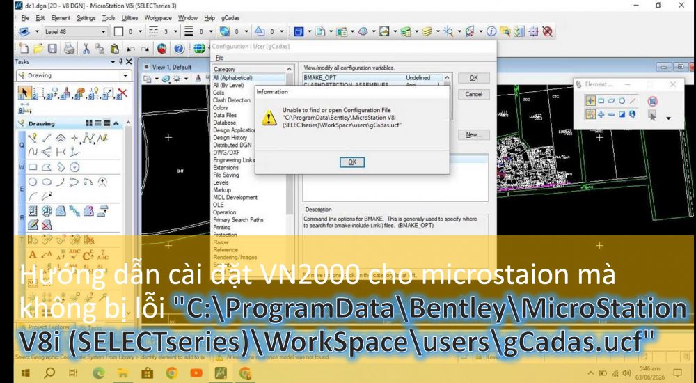Image resolution: width=696 pixels, height=383 pixels.
Task: Click the Print icon
Action: click(x=69, y=48)
